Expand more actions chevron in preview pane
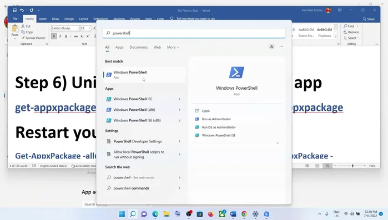Screen dimensions: 388x220 point(278,143)
